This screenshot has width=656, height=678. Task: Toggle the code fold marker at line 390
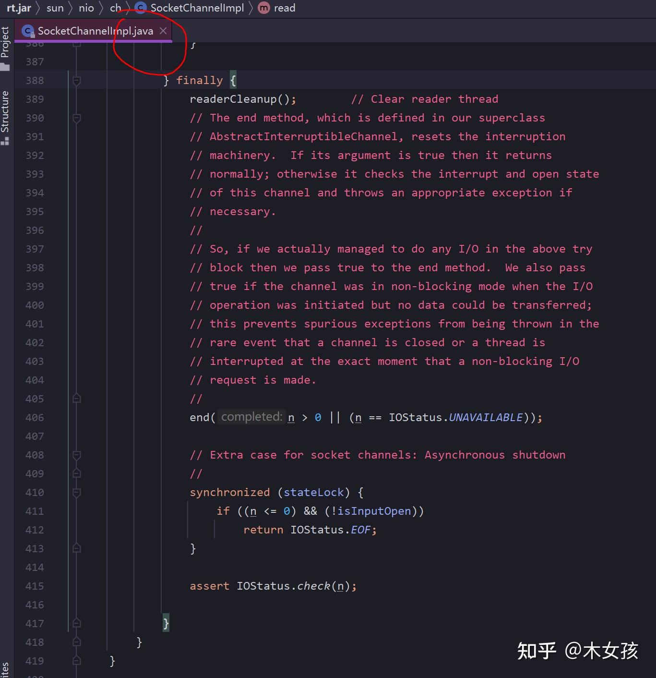tap(76, 118)
